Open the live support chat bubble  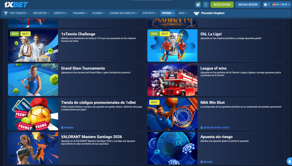pyautogui.click(x=289, y=161)
